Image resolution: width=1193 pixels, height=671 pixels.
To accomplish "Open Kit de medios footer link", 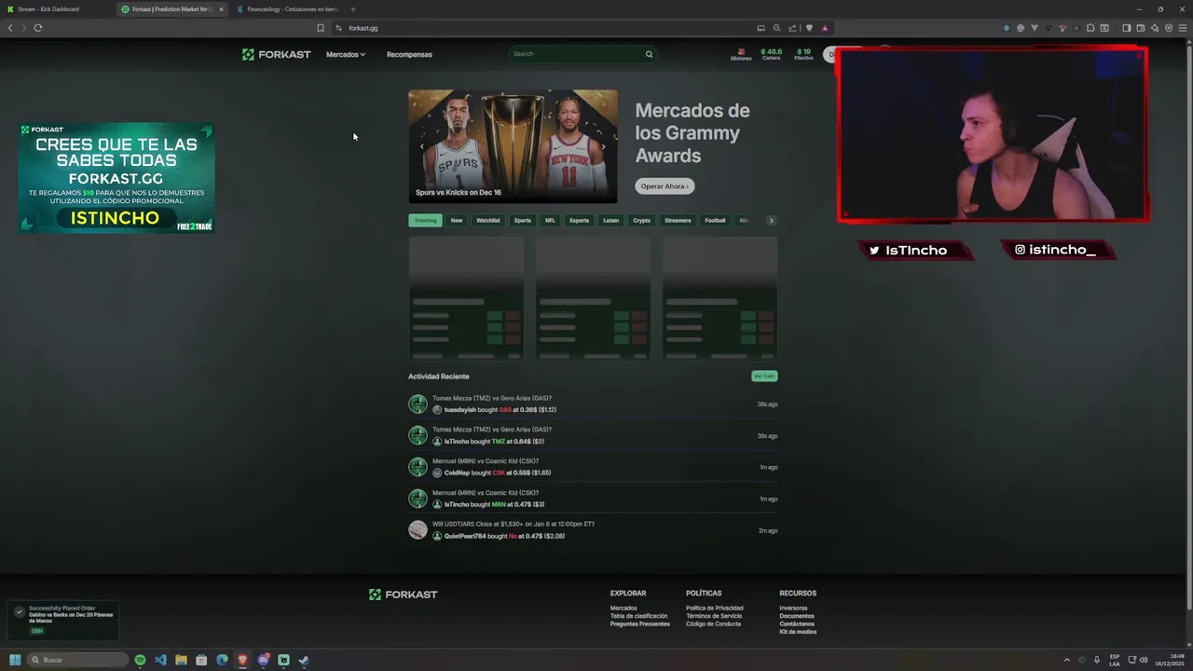I will click(798, 632).
